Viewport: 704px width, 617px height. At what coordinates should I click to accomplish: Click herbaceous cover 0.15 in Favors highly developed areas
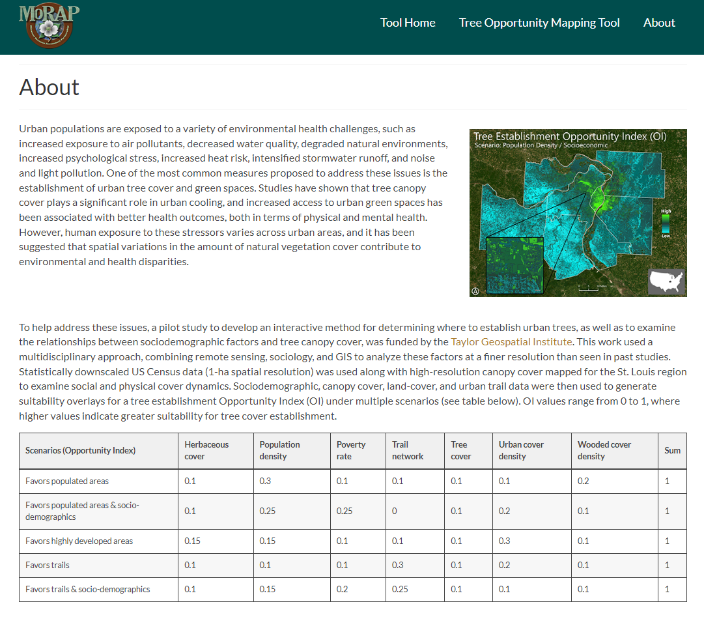point(216,541)
